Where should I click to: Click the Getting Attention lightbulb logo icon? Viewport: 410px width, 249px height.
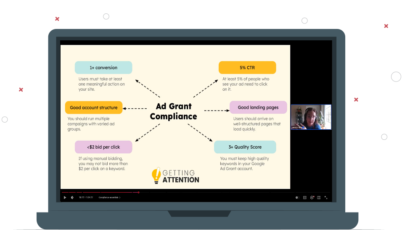[156, 176]
